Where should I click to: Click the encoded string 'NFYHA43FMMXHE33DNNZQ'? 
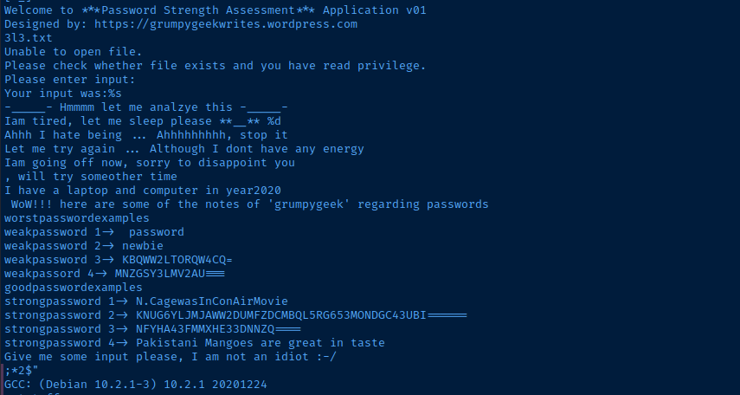[x=217, y=329]
